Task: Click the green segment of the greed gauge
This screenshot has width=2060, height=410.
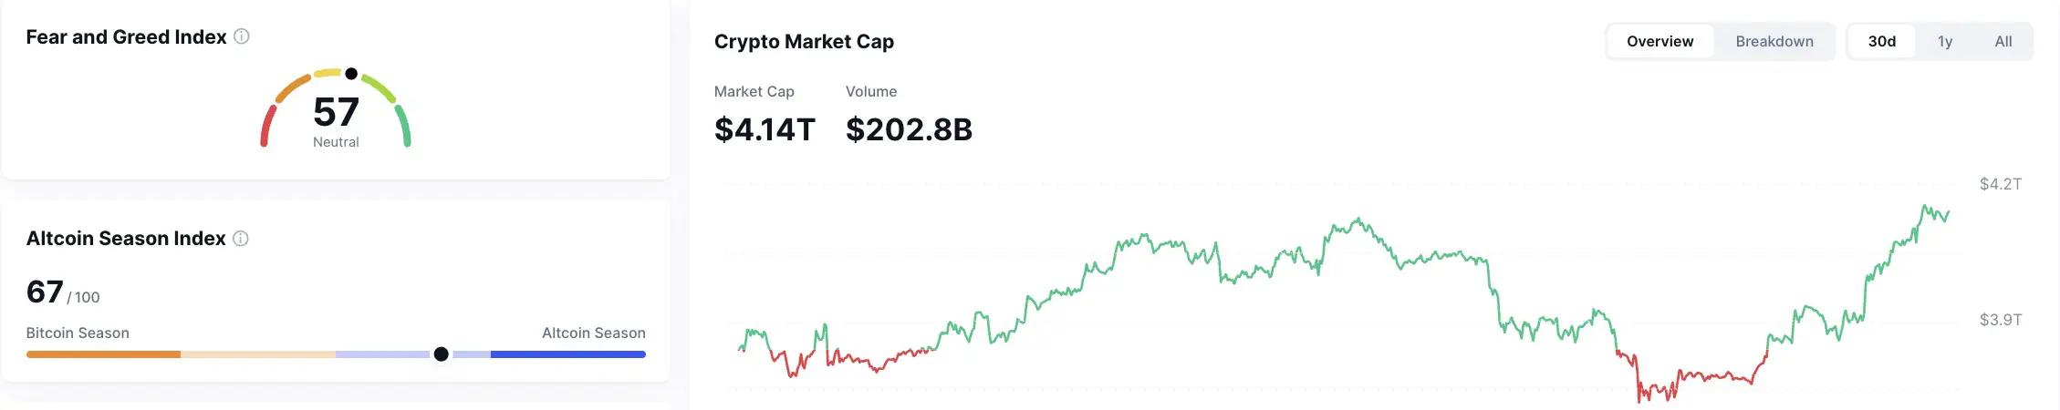Action: 404,126
